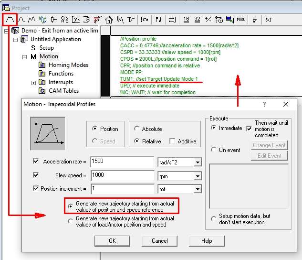Click the blue monitor toolbar icon
302x260 pixels.
[x=230, y=20]
